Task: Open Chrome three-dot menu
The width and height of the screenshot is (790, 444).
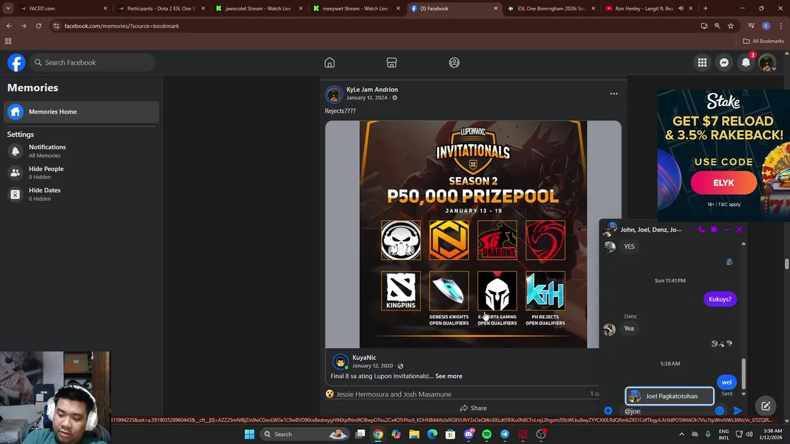Action: pyautogui.click(x=780, y=26)
